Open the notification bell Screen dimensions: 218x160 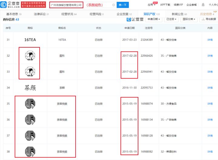(x=203, y=5)
